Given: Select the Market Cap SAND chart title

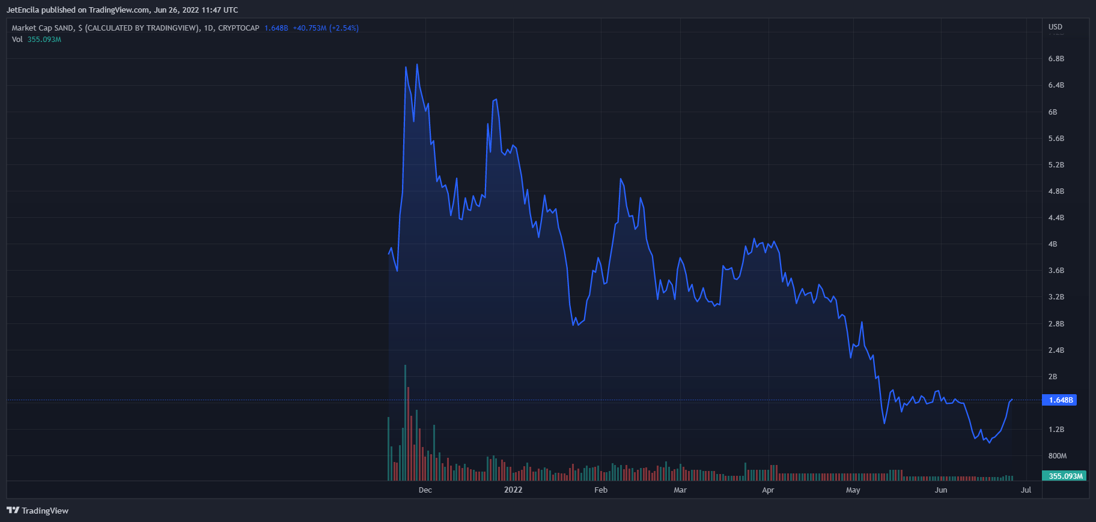Looking at the screenshot, I should coord(43,28).
